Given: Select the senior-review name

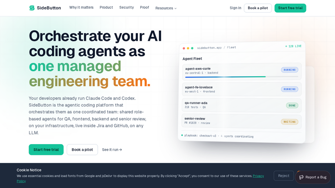Looking at the screenshot, I should point(195,119).
